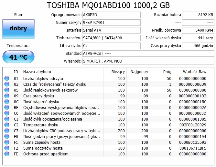Click the serial number field 97EPTCMRT
The image size is (216, 167).
tap(112, 22)
